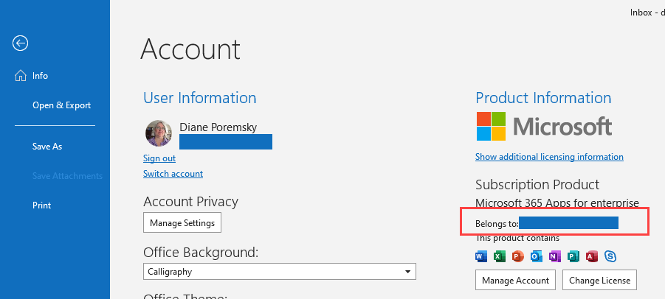
Task: Click the Manage Account button
Action: pyautogui.click(x=515, y=280)
